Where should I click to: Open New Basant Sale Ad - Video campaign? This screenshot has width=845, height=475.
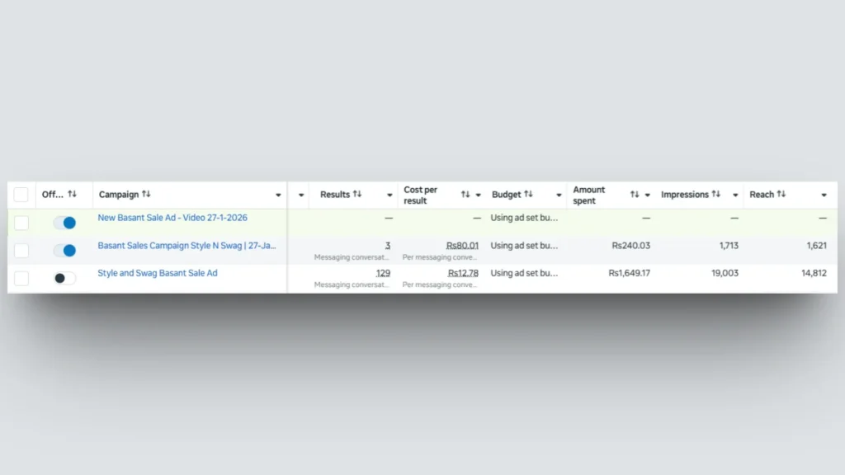click(172, 218)
